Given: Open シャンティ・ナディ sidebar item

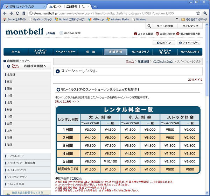Looking at the screenshot, I should point(27,177).
